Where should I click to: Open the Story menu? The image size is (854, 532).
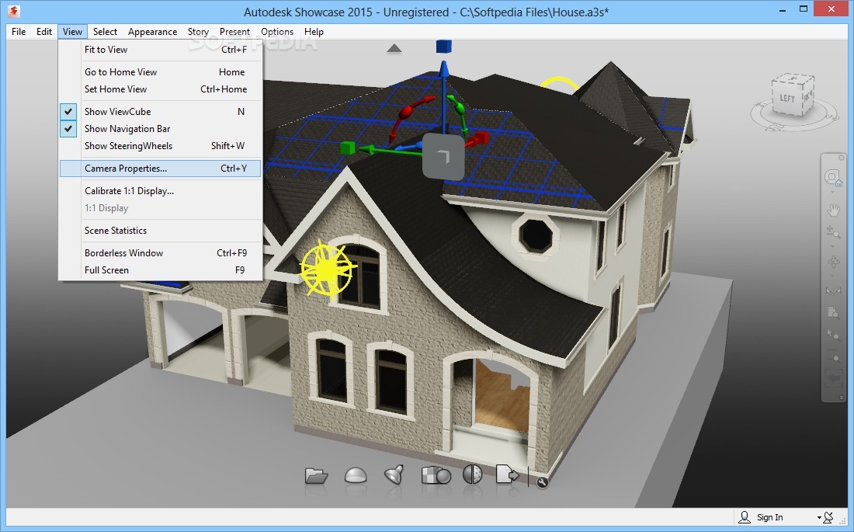(x=198, y=32)
